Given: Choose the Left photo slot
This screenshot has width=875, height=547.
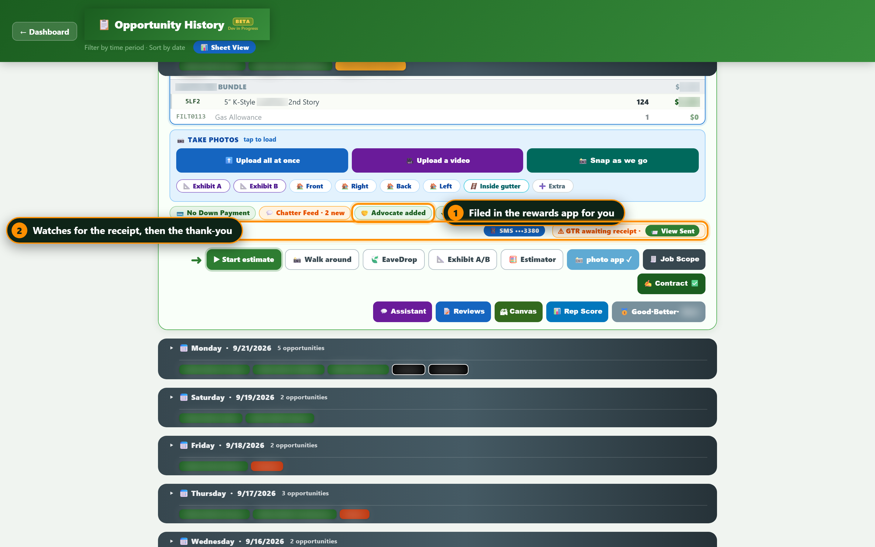Looking at the screenshot, I should pos(441,186).
